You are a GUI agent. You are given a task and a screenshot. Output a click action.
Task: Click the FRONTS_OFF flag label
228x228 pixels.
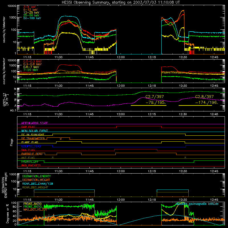[30, 162]
